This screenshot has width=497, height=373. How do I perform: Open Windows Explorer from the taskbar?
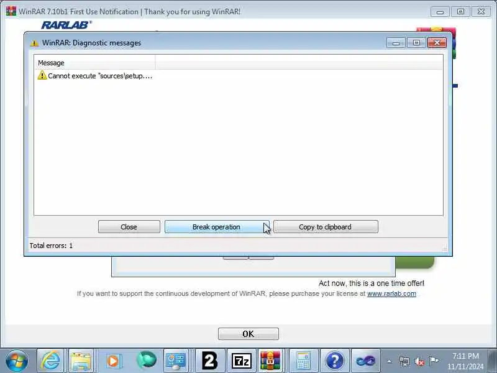tap(81, 361)
